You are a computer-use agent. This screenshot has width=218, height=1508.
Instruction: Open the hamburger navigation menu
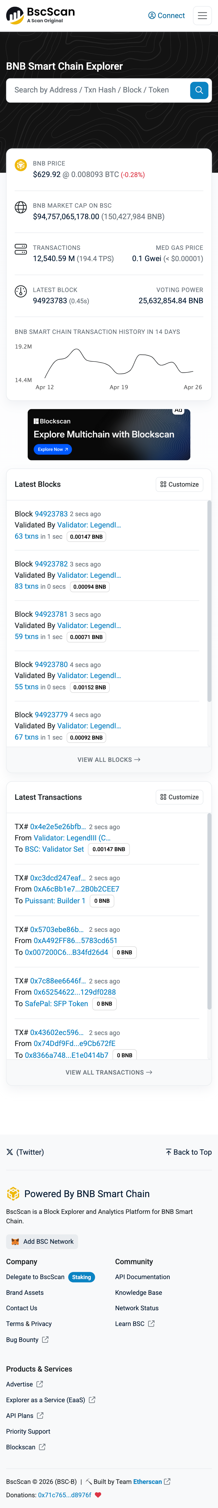202,16
